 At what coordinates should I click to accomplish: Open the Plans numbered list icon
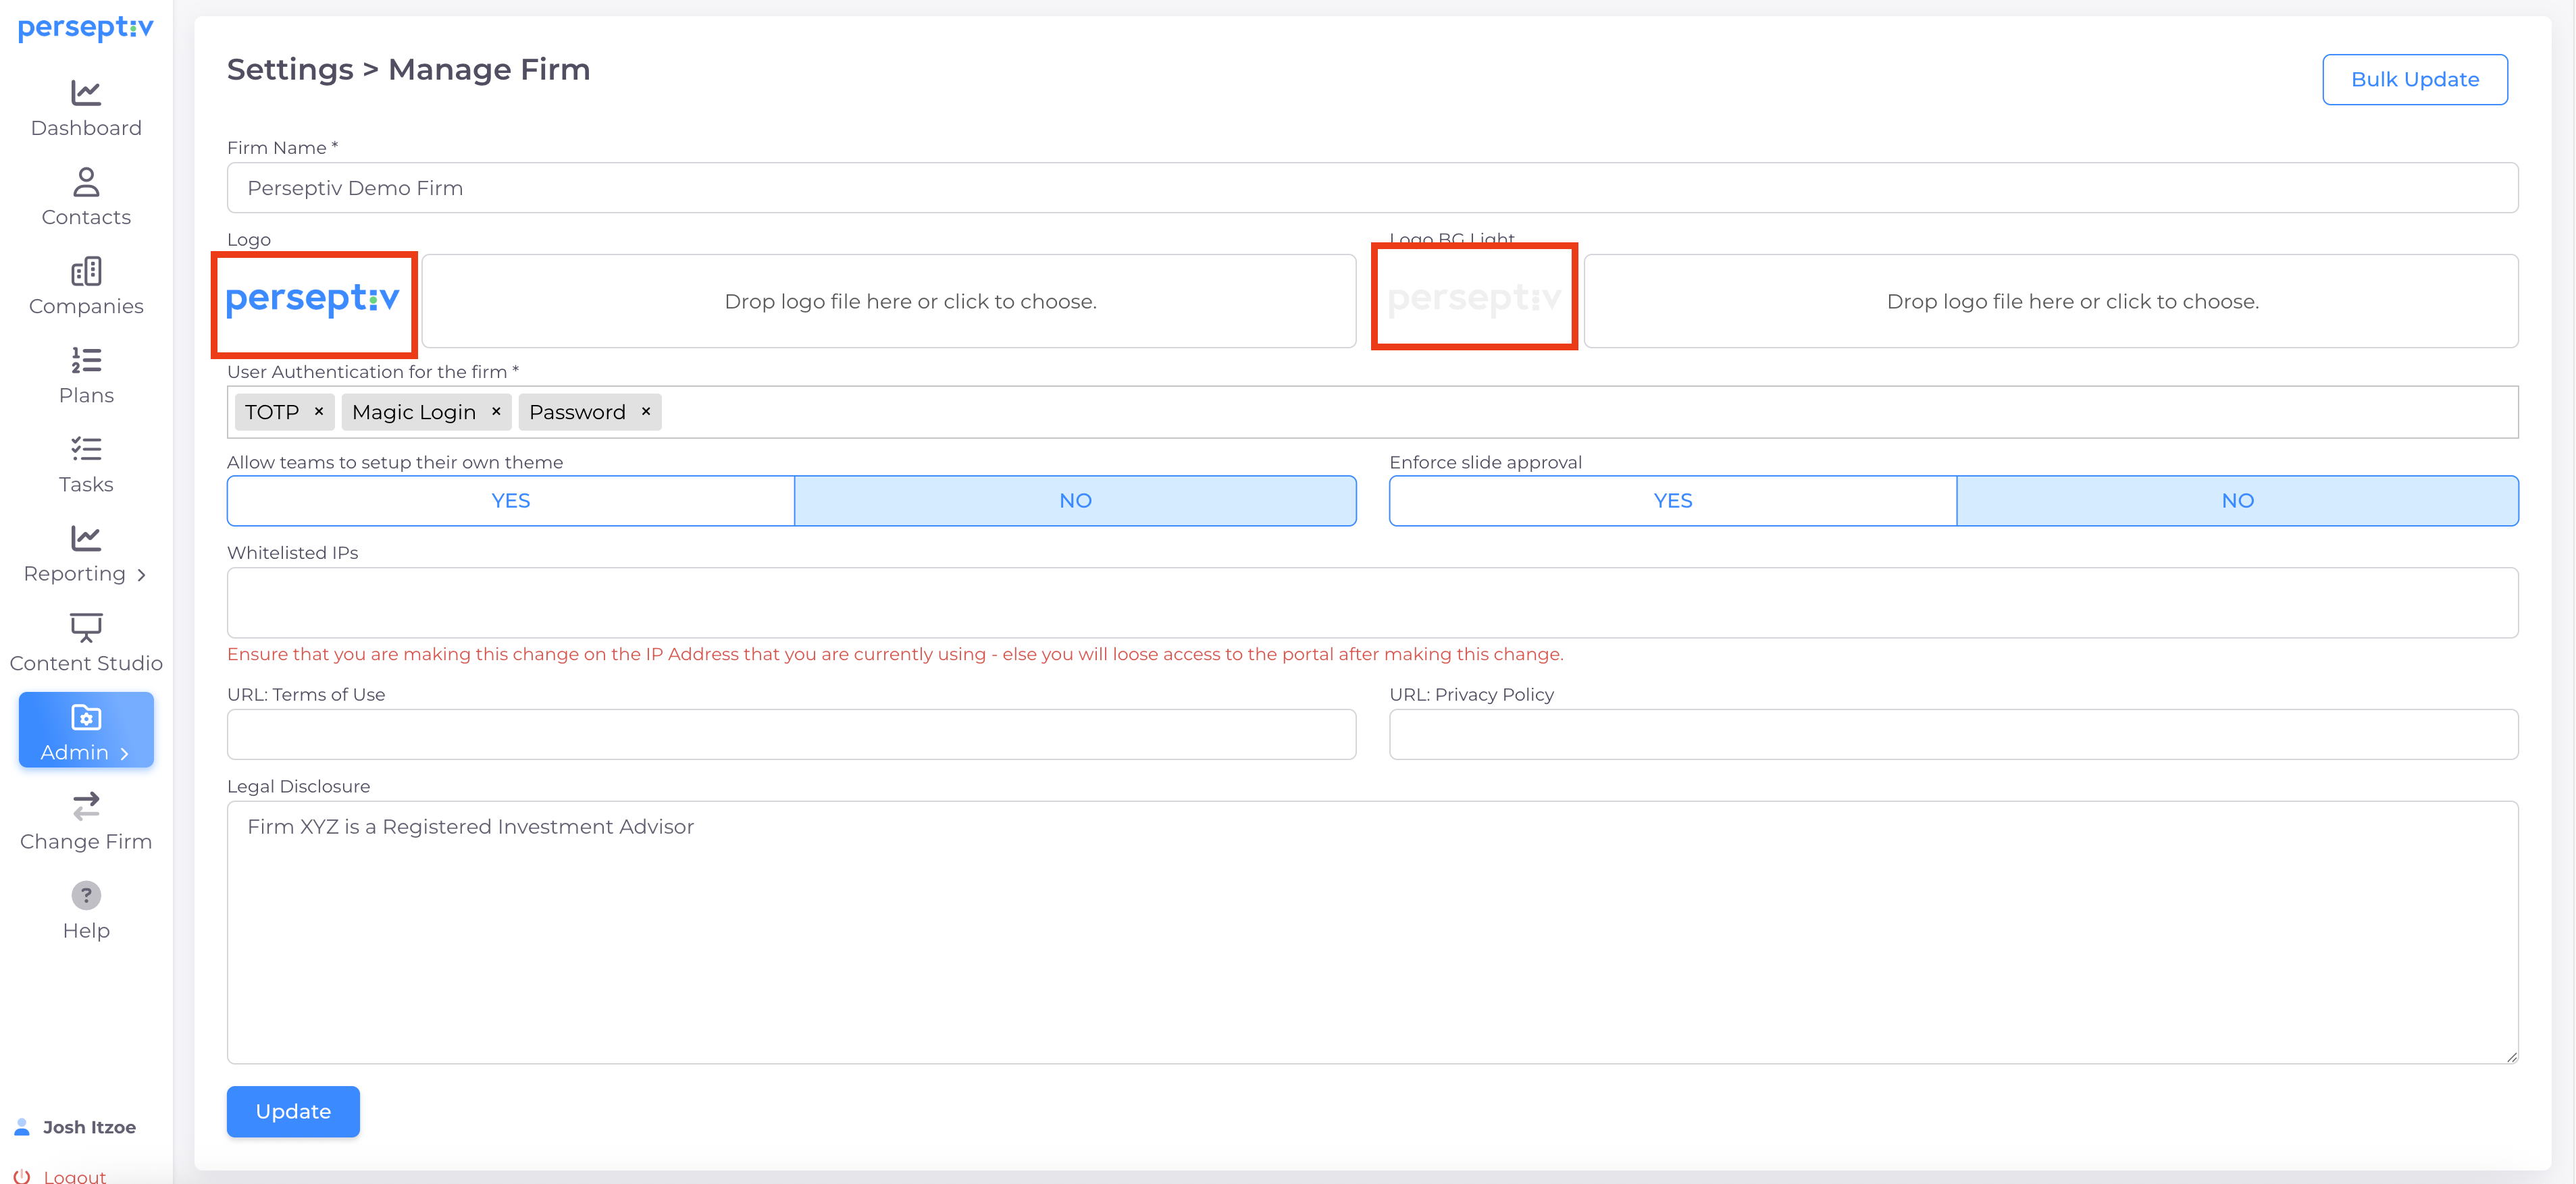[86, 360]
